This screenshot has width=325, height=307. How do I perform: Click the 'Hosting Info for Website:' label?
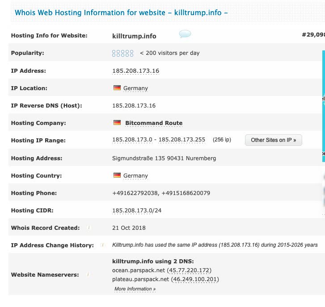[x=49, y=36]
